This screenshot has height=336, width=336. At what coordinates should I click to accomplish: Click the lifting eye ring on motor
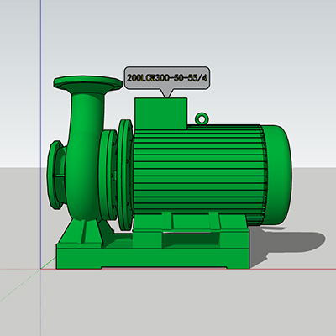coord(202,118)
